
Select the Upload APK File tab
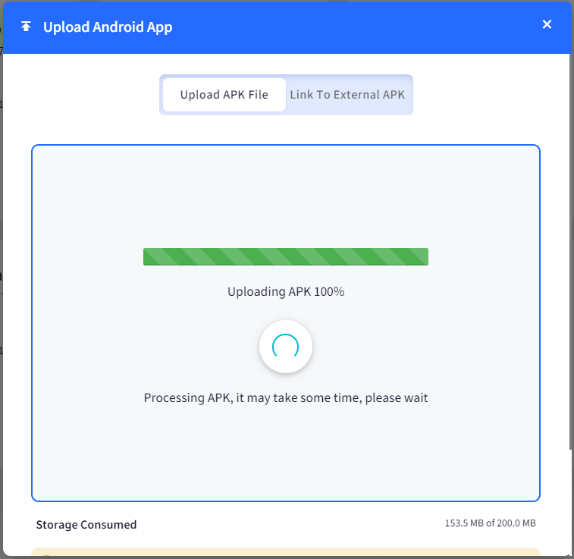pyautogui.click(x=224, y=95)
